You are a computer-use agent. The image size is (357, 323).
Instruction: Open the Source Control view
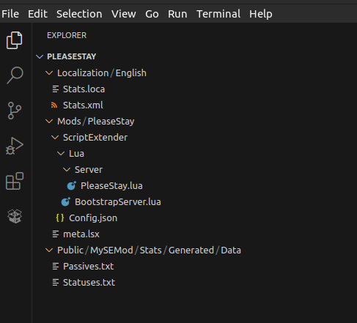(15, 111)
